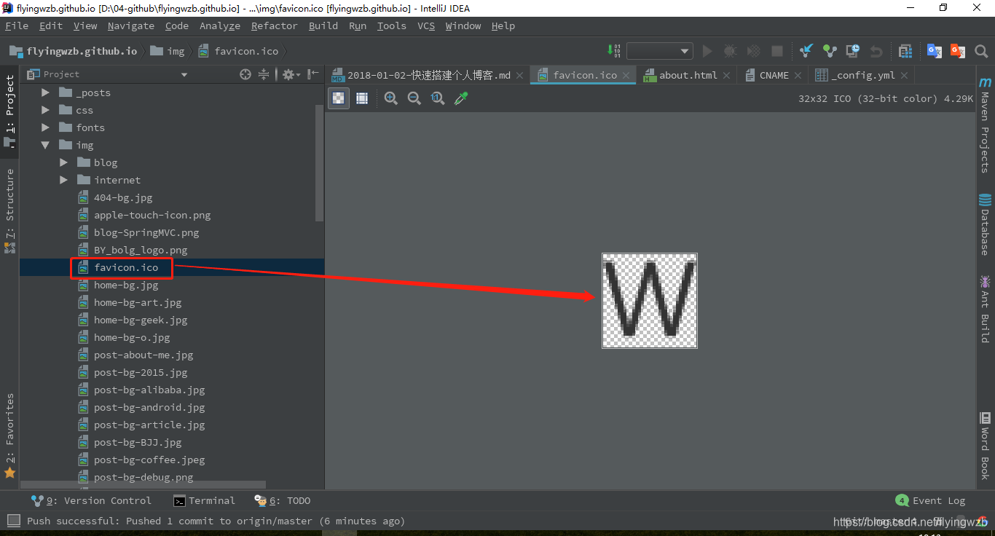Open the Project view mode dropdown
The height and width of the screenshot is (536, 995).
pos(184,74)
